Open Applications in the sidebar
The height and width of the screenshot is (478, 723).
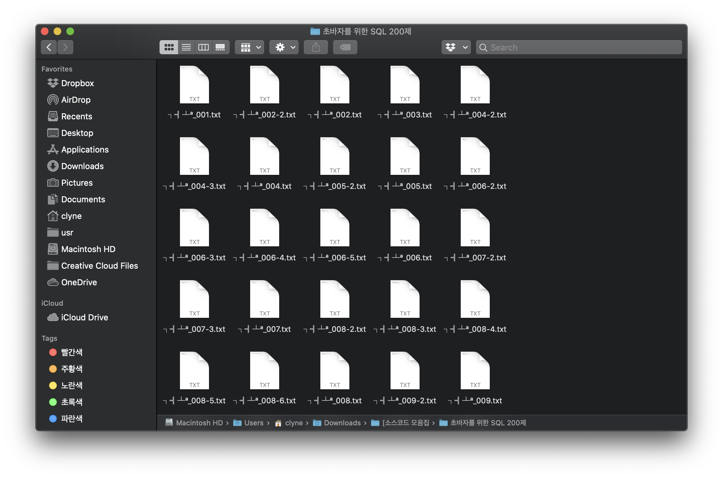(x=85, y=150)
